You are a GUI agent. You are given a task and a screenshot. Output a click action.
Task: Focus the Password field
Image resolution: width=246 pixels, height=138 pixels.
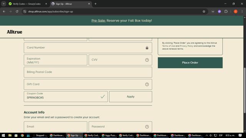(120, 127)
